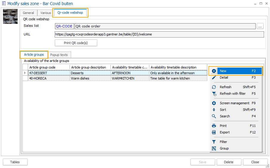Click the Print printer icon
The image size is (270, 168).
click(214, 126)
